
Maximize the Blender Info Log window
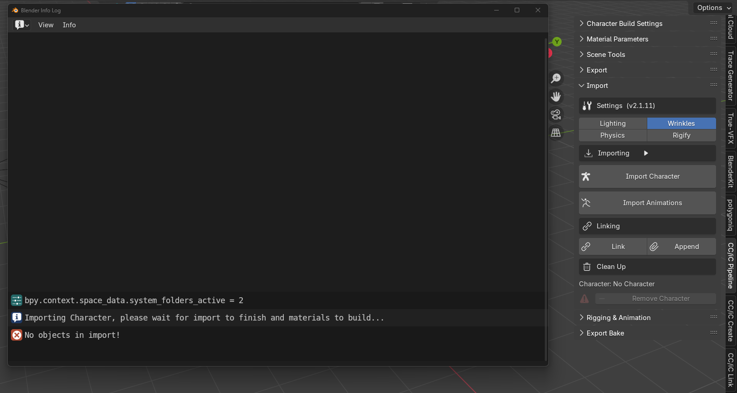click(517, 10)
